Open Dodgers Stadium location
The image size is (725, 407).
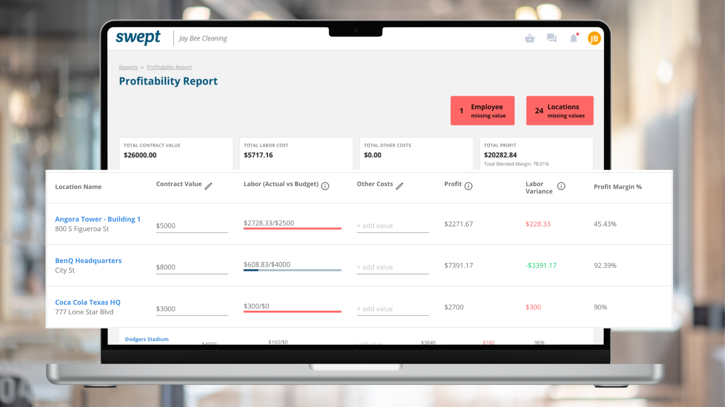[x=147, y=339]
